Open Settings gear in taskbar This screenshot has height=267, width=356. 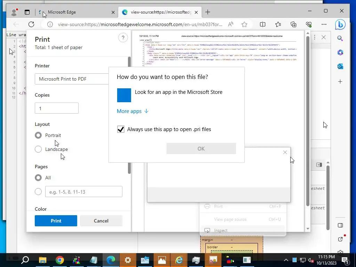(x=128, y=260)
